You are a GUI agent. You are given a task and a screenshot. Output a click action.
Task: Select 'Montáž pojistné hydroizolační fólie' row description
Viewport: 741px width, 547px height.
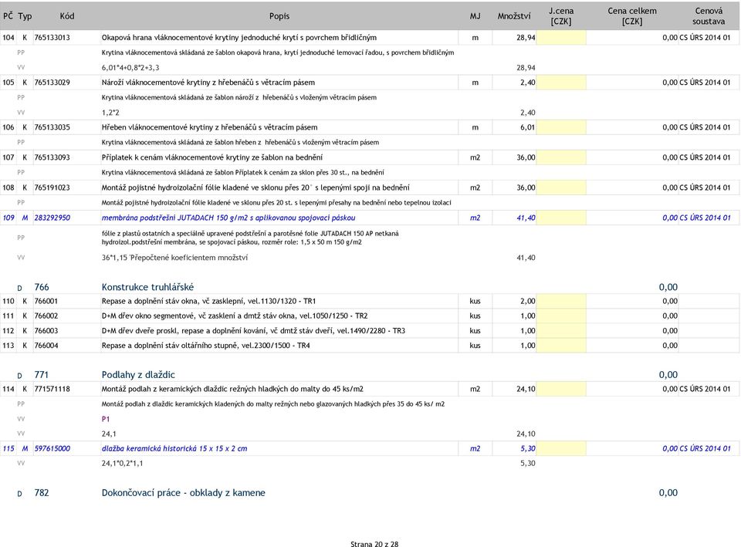tap(255, 187)
